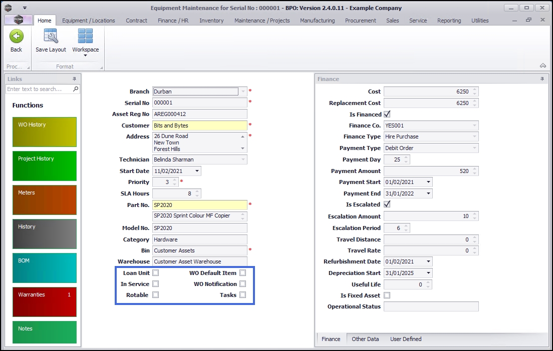Open the Payment End date dropdown
The image size is (553, 351).
[x=428, y=193]
